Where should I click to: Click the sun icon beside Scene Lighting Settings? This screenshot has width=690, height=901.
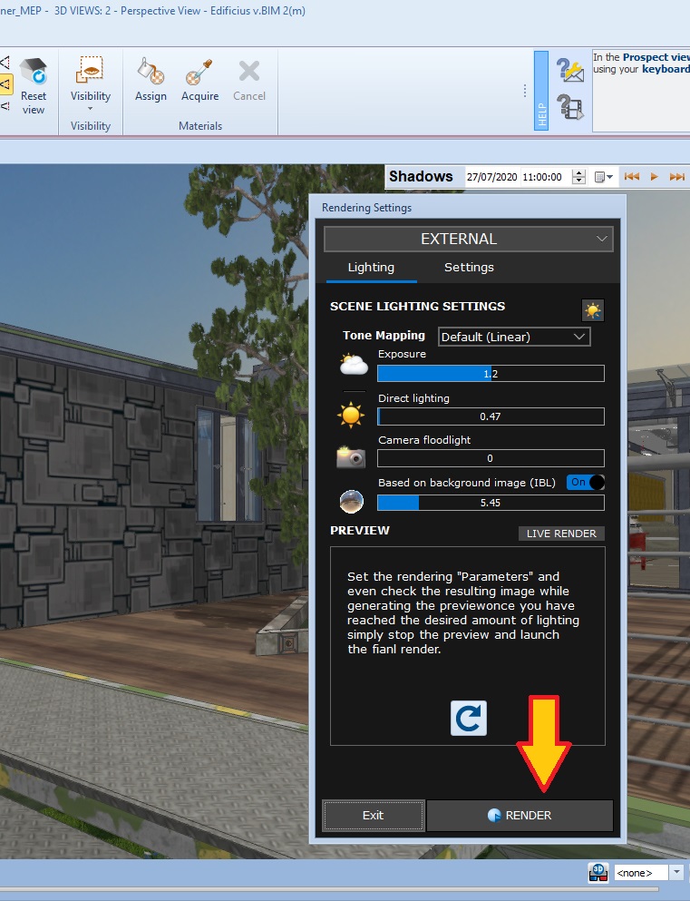click(x=592, y=310)
